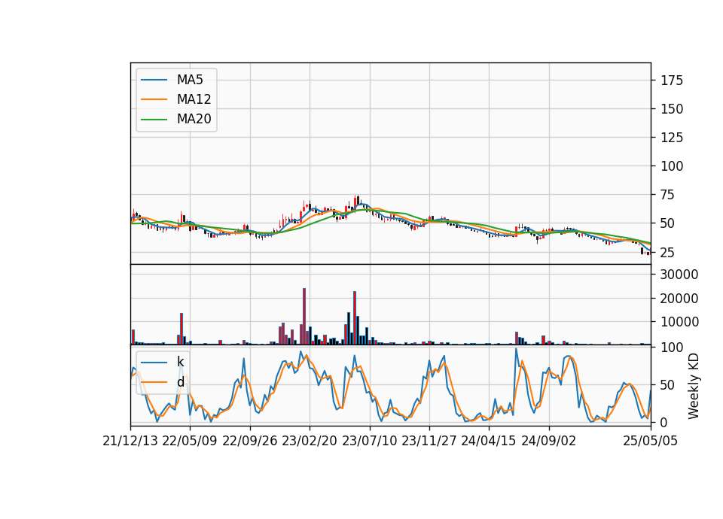Click the 175 price axis label
Screen dimensions: 723x519
672,80
